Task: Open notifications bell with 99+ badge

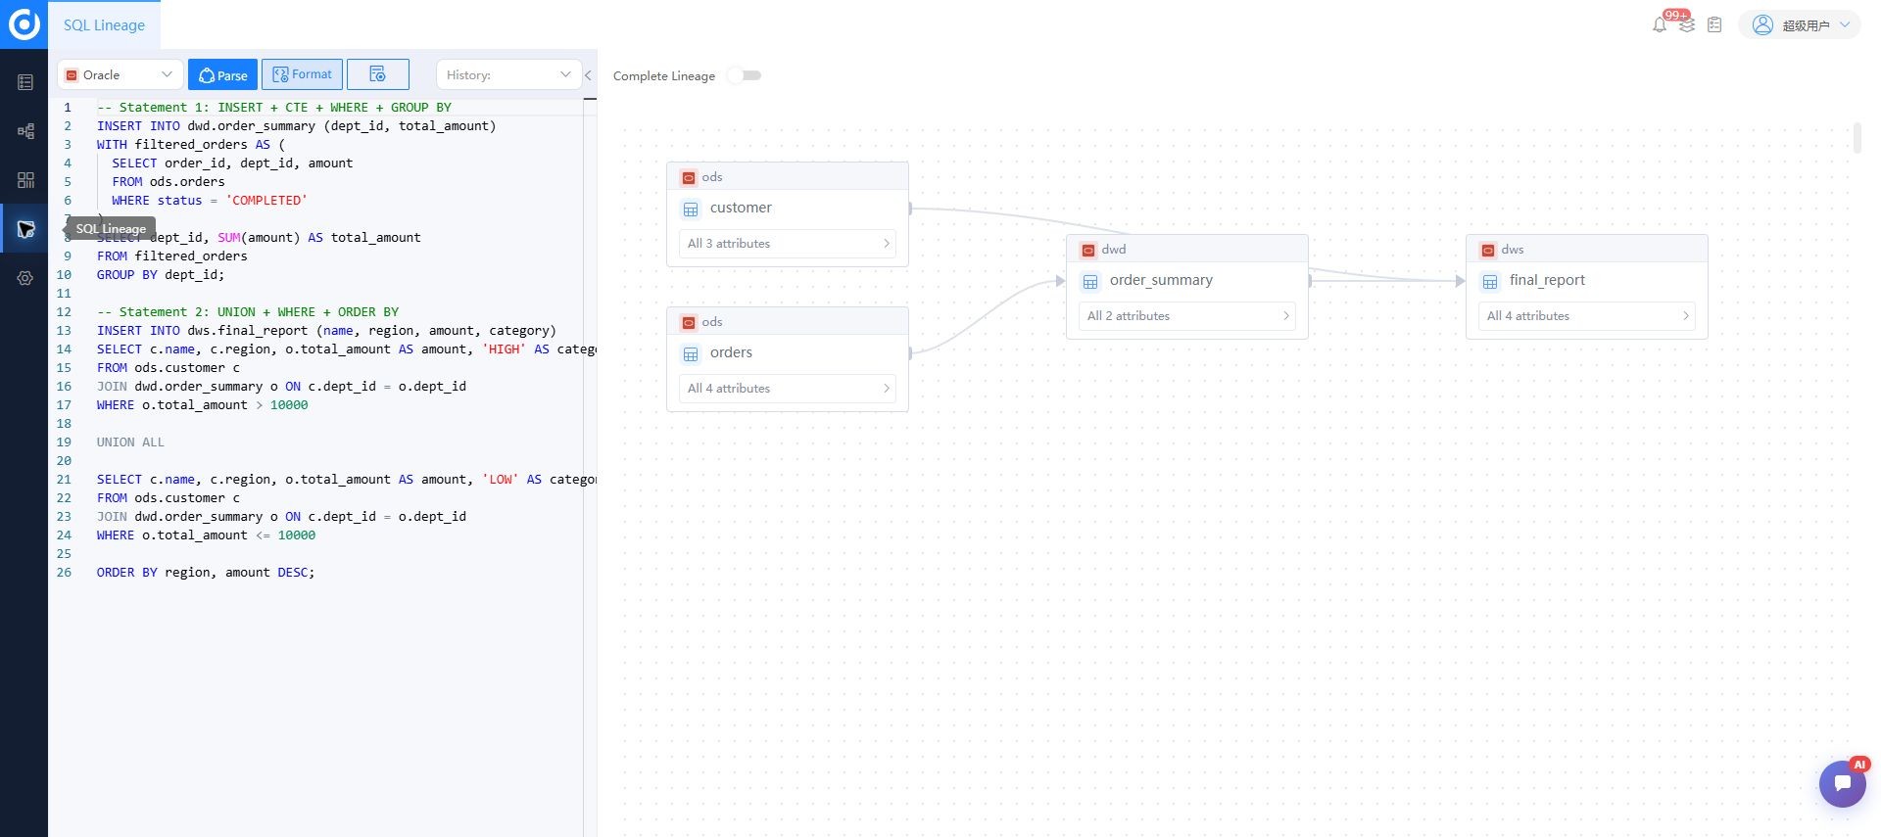Action: tap(1660, 24)
